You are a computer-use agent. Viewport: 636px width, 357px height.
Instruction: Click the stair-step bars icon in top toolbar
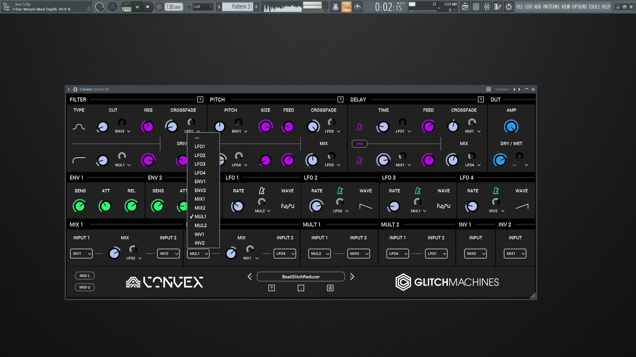point(498,7)
